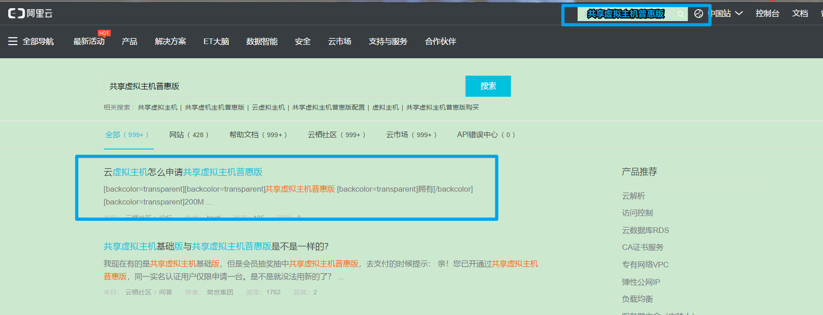The height and width of the screenshot is (315, 823).
Task: Open 文档 in the header
Action: 800,13
